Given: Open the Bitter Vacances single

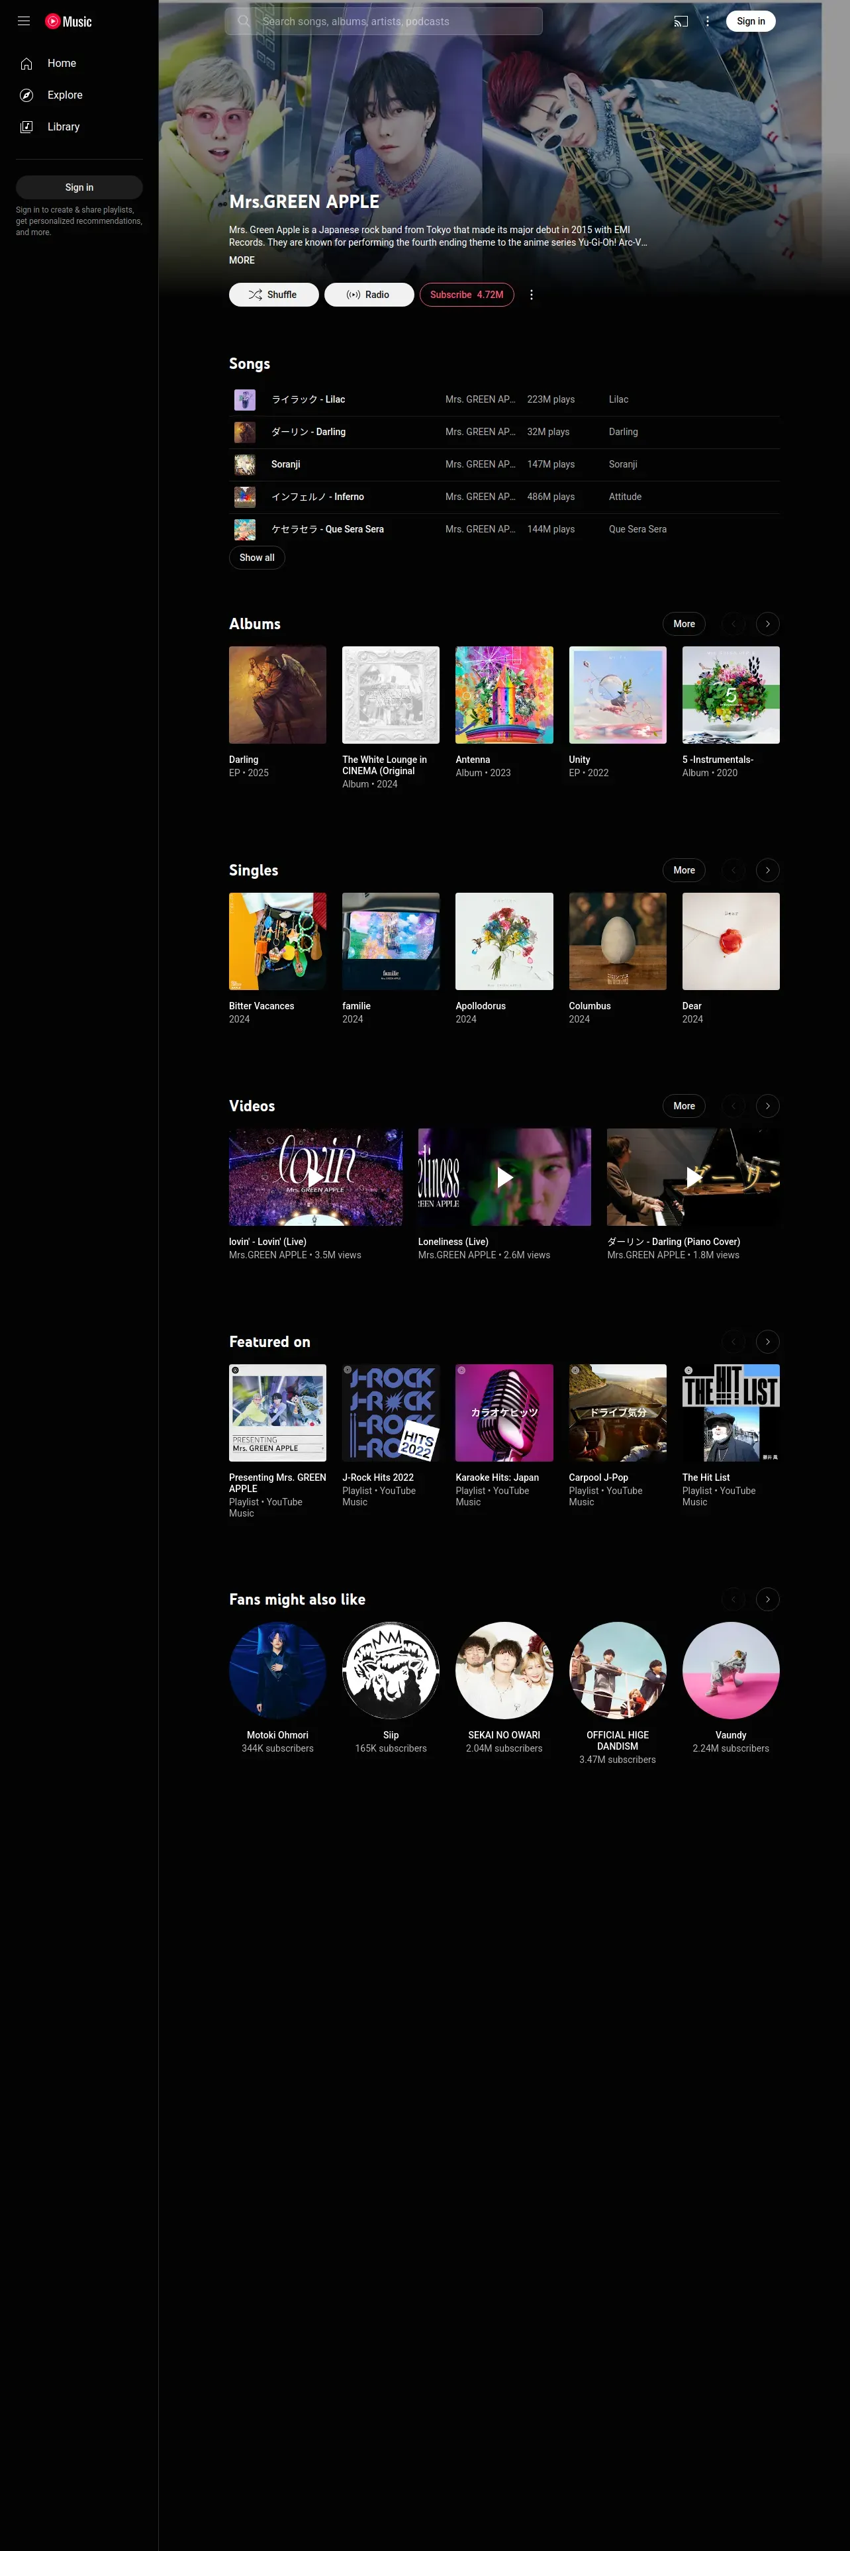Looking at the screenshot, I should coord(277,942).
